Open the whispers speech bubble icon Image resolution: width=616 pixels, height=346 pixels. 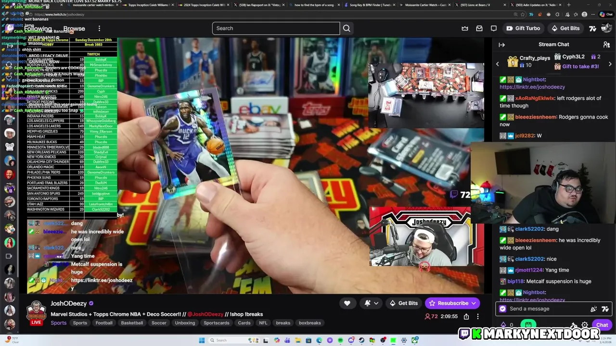click(x=494, y=28)
